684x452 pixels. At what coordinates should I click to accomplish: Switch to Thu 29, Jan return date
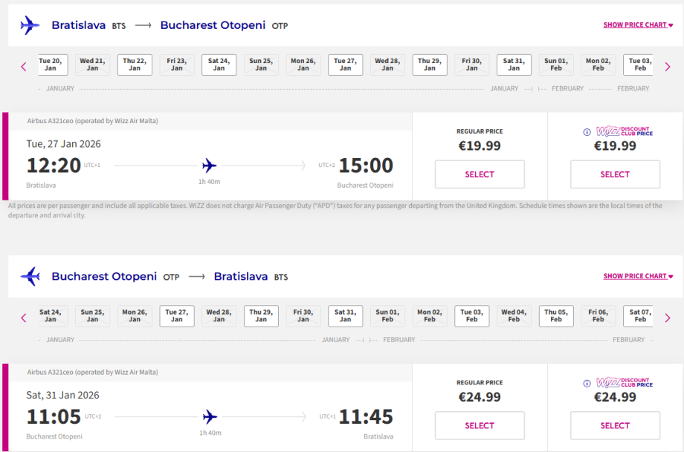tap(261, 316)
